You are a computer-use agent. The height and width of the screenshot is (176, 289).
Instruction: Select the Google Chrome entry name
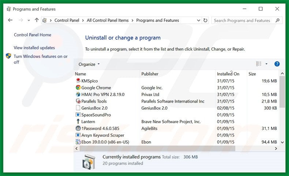tap(96, 88)
